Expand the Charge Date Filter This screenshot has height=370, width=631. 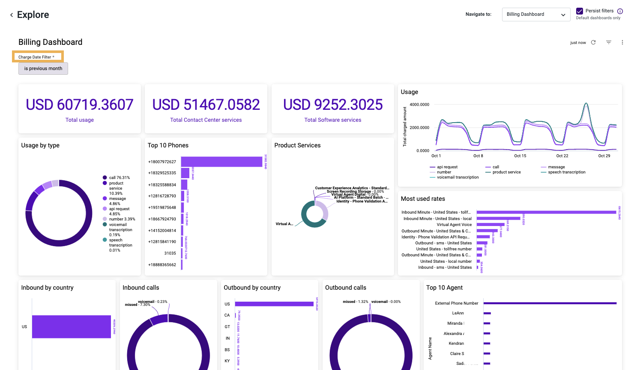(x=38, y=56)
